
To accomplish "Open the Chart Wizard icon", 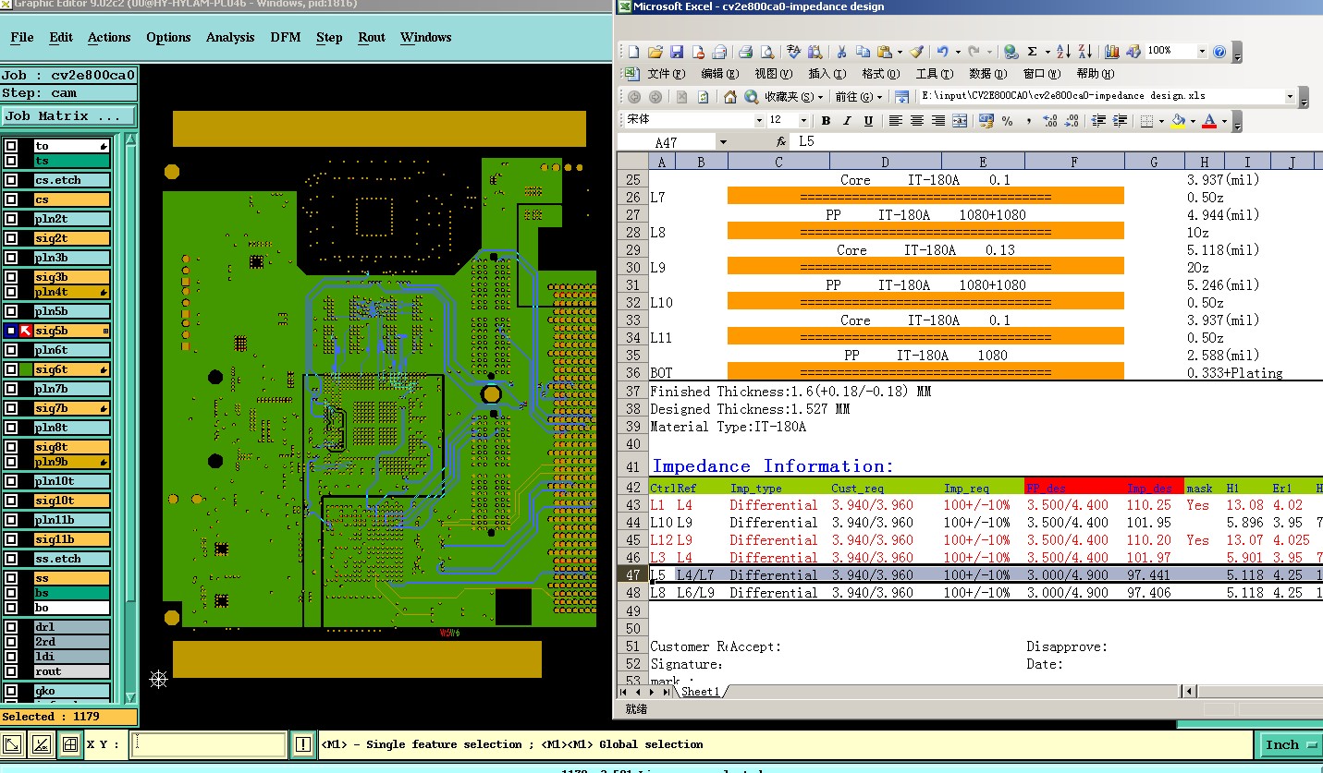I will pyautogui.click(x=1112, y=52).
